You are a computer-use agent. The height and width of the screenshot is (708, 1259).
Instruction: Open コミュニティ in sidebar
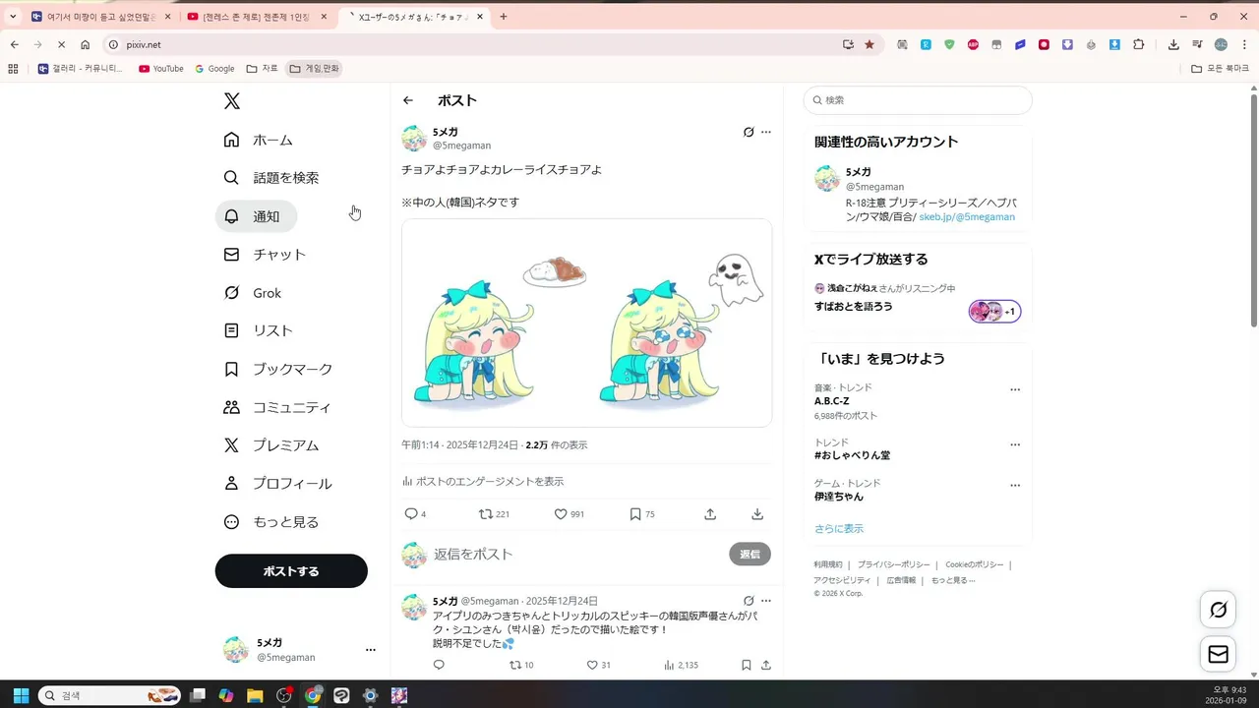(277, 407)
